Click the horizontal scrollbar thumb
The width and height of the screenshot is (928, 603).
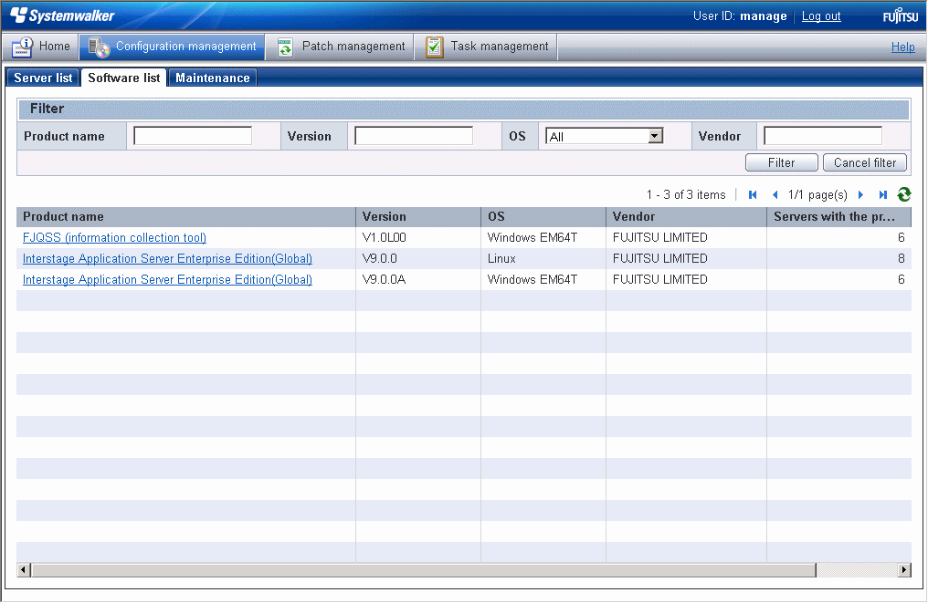[424, 570]
